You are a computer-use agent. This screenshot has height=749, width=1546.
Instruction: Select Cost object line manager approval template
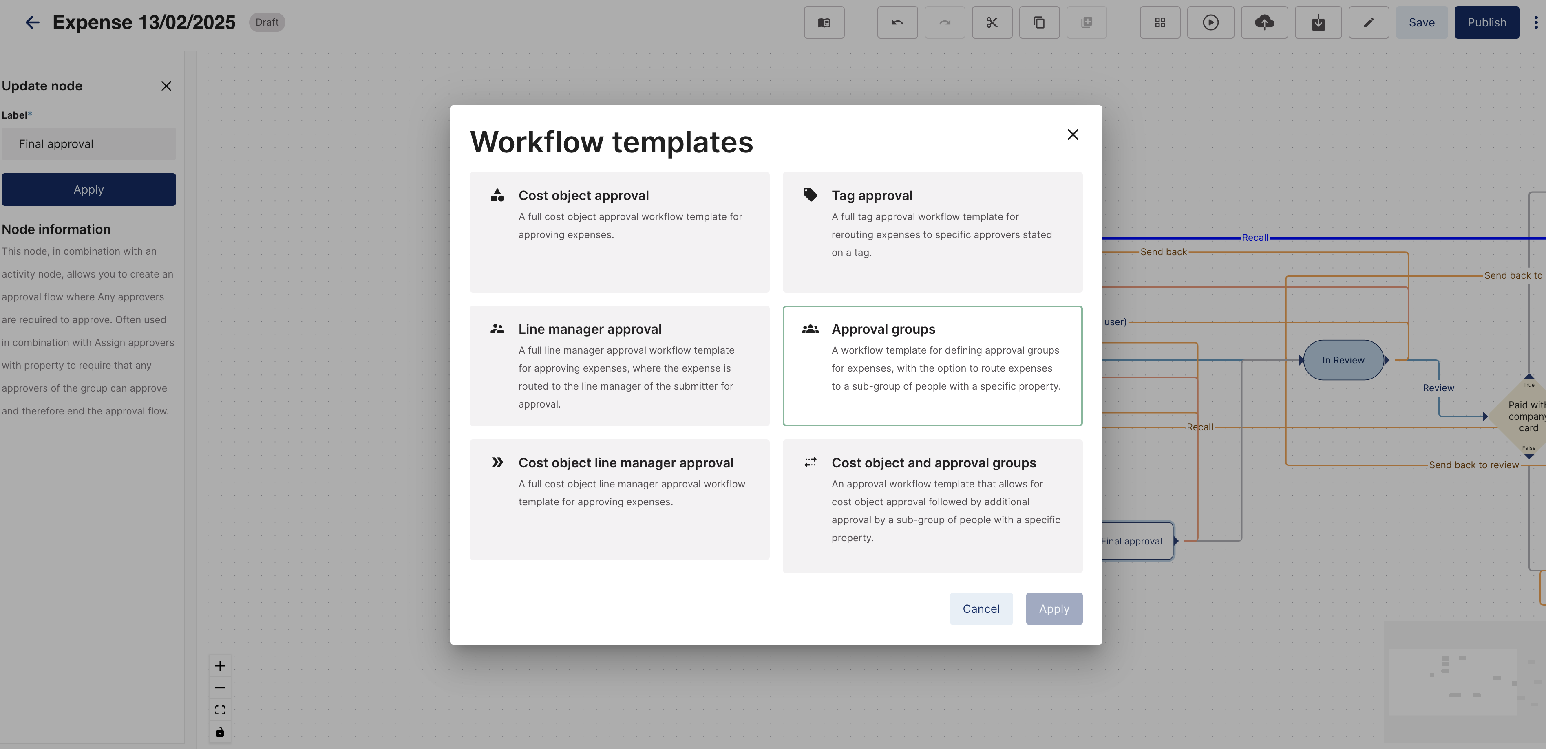tap(619, 500)
